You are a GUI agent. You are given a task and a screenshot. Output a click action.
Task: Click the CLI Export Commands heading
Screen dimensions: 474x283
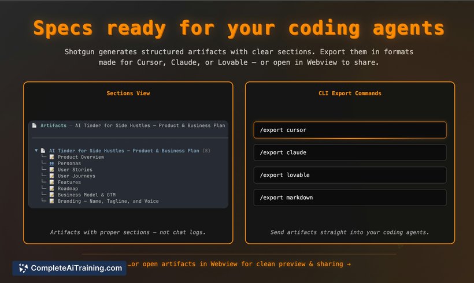click(x=350, y=94)
